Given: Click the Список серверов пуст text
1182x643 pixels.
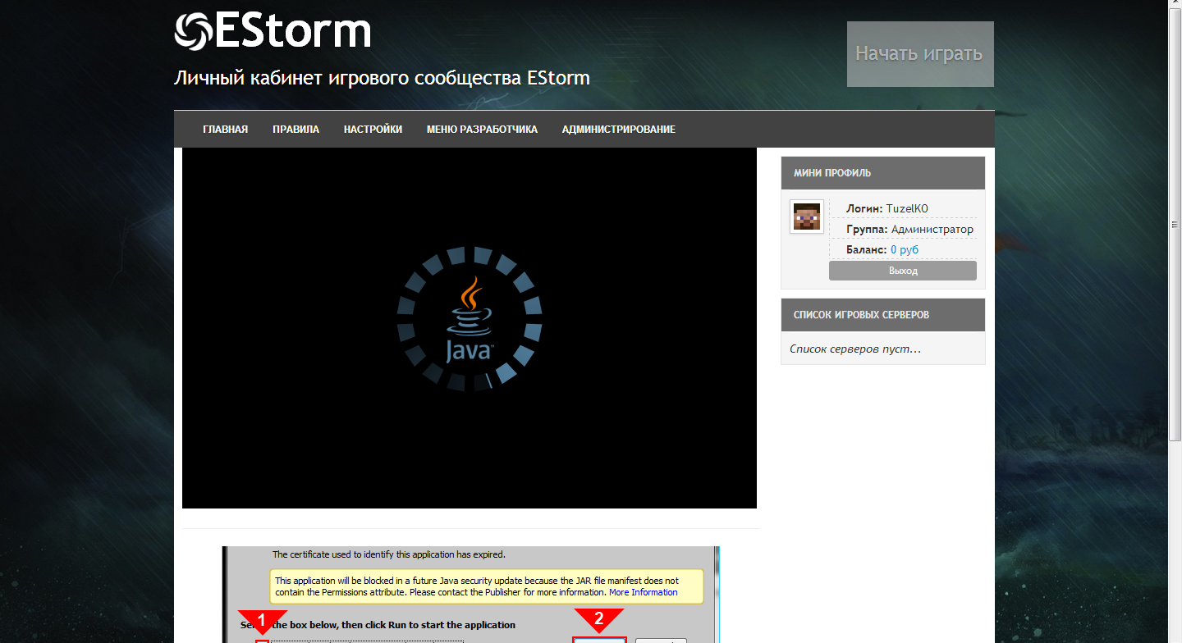Looking at the screenshot, I should 854,349.
